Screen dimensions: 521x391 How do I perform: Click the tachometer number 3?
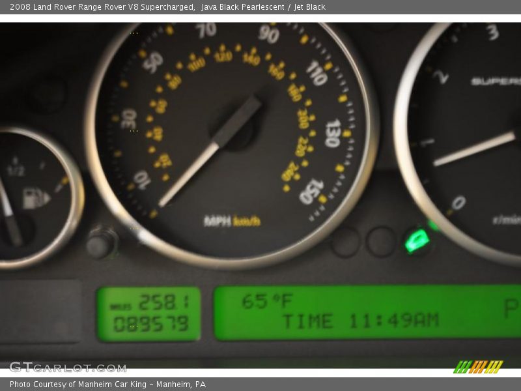coord(492,32)
